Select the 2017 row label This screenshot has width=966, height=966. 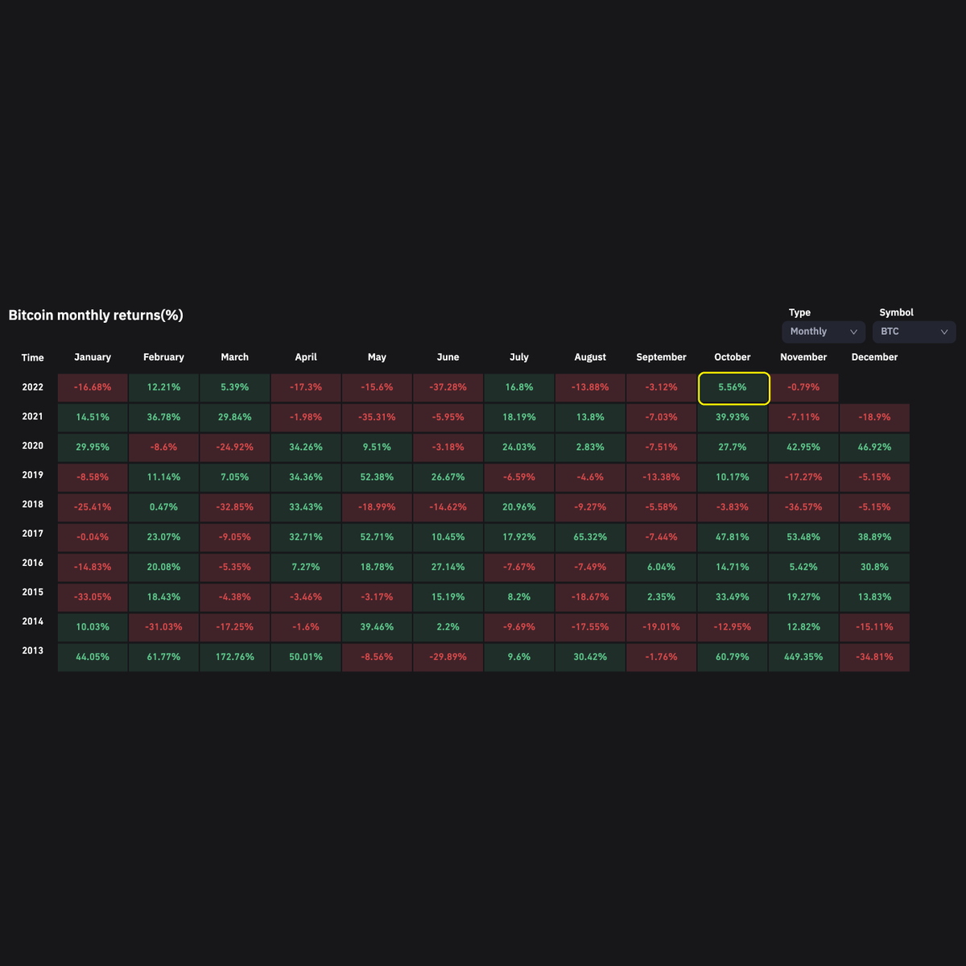tap(33, 534)
